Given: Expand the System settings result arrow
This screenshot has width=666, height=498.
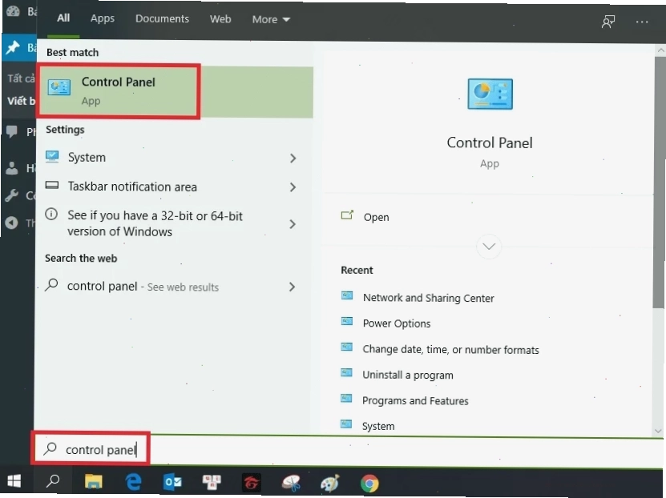Looking at the screenshot, I should pyautogui.click(x=293, y=159).
